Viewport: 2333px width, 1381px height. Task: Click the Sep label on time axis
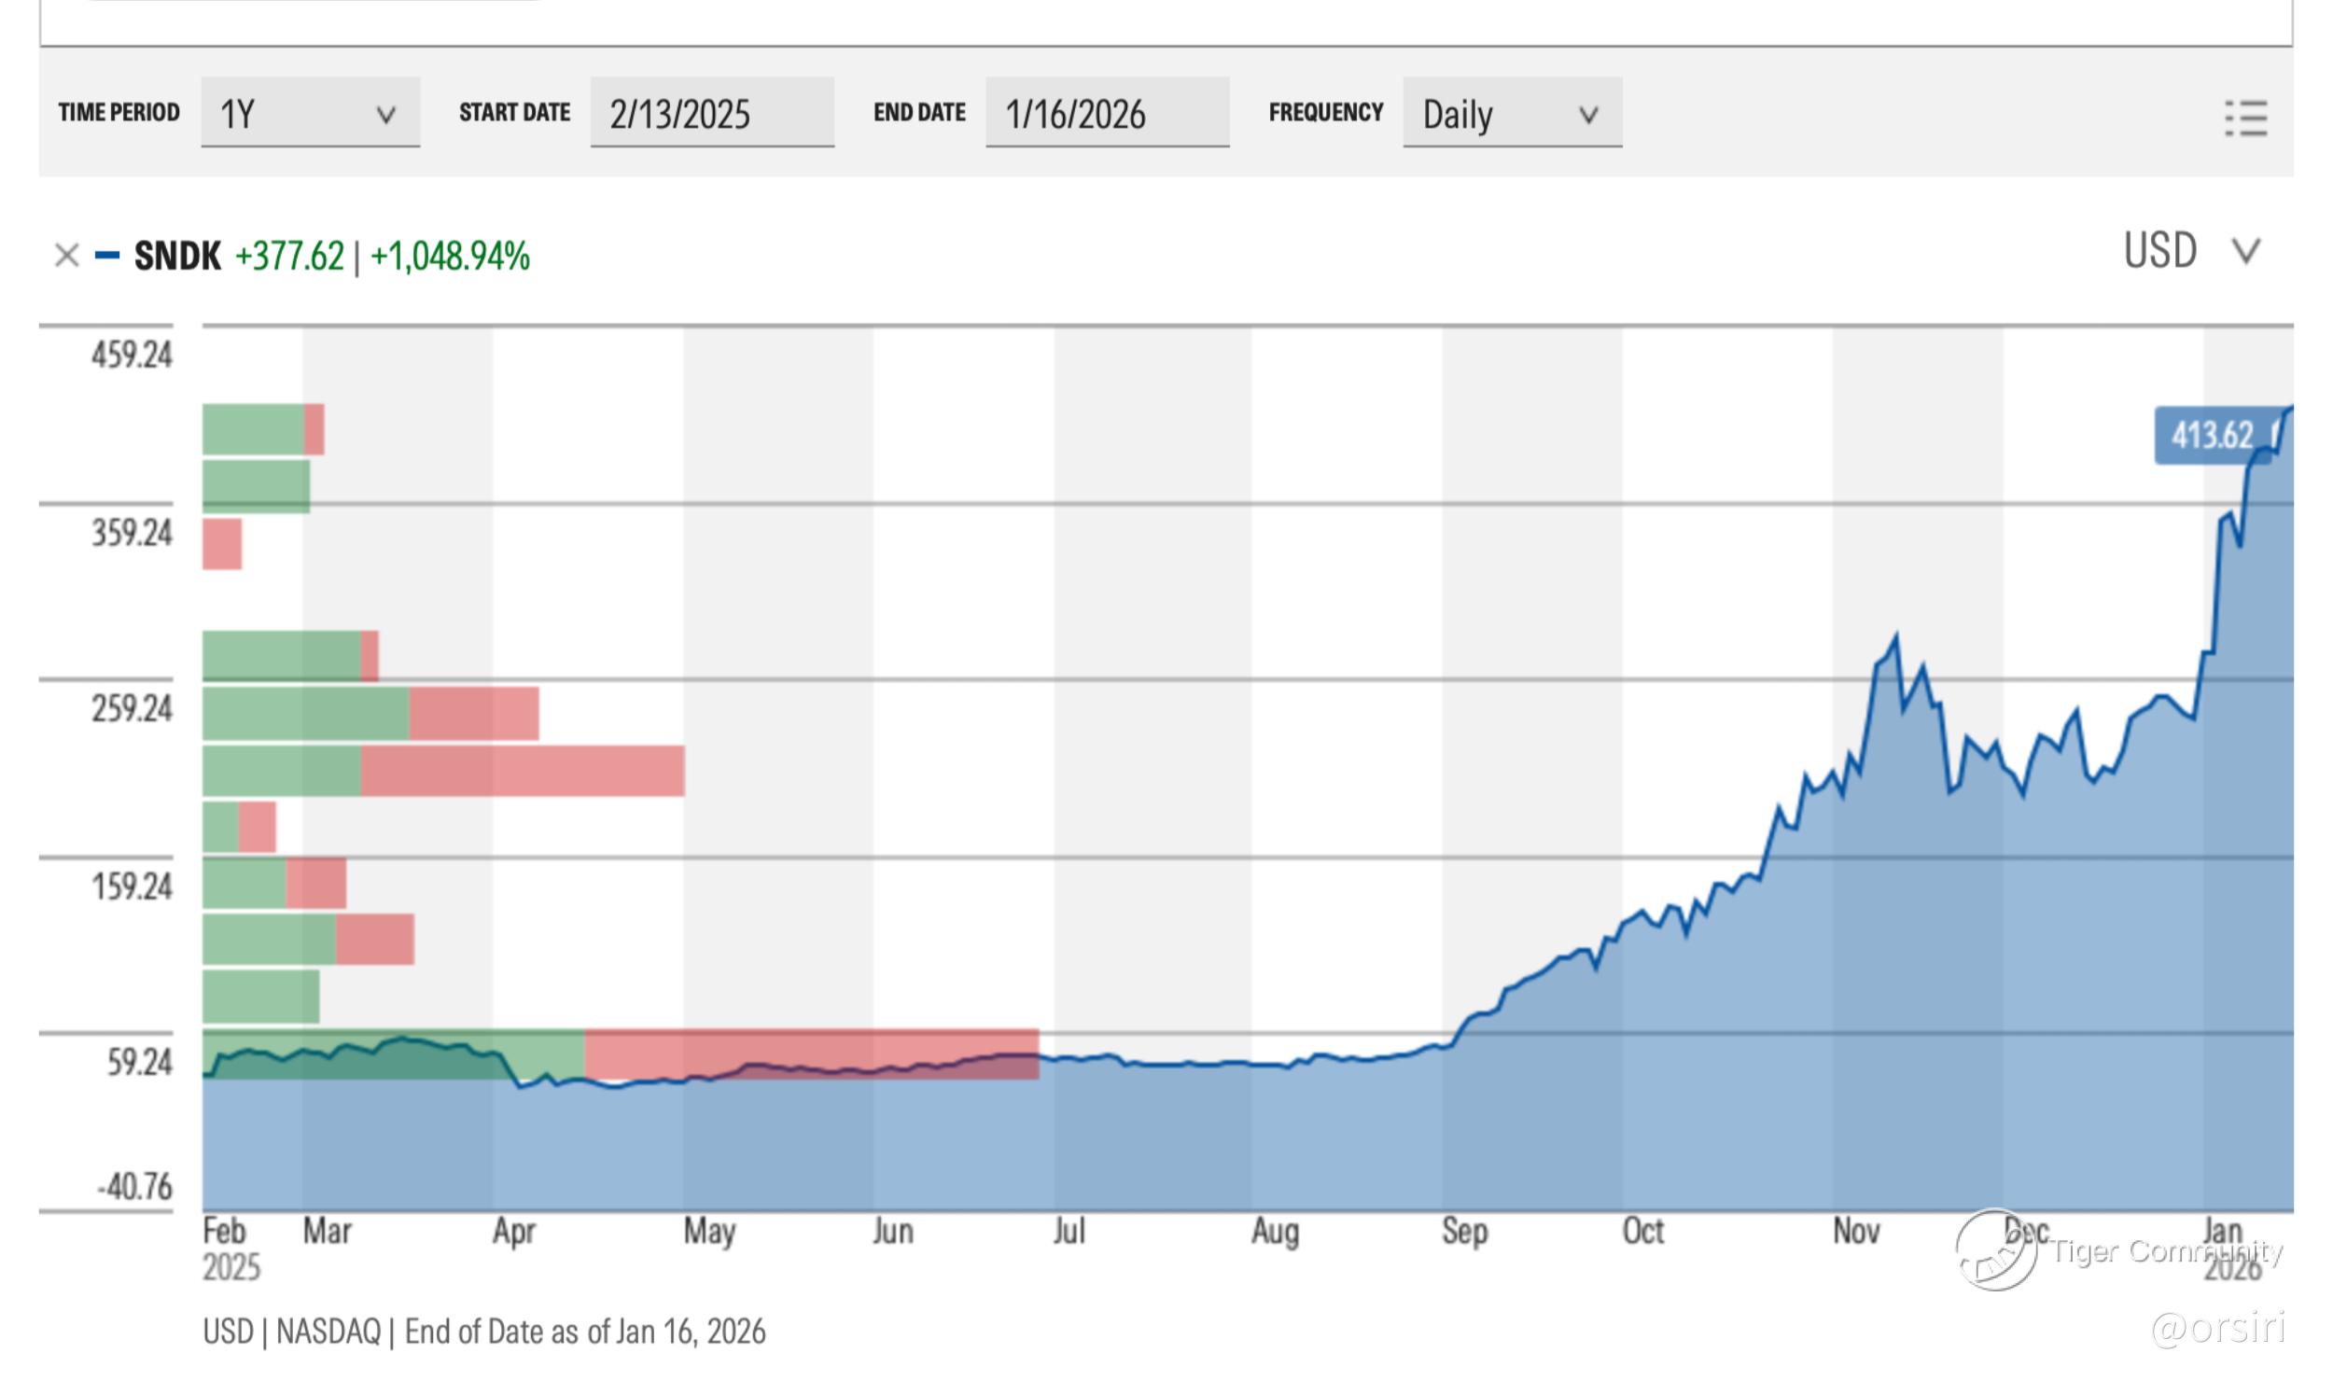click(1464, 1231)
